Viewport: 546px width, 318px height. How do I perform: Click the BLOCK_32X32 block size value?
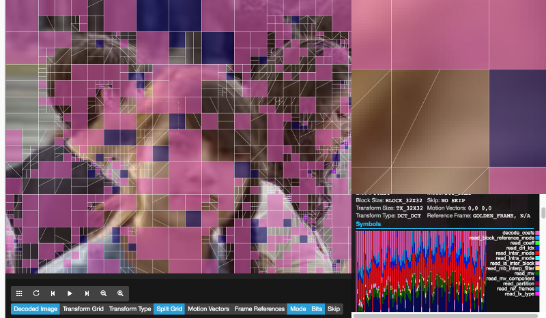pyautogui.click(x=403, y=200)
